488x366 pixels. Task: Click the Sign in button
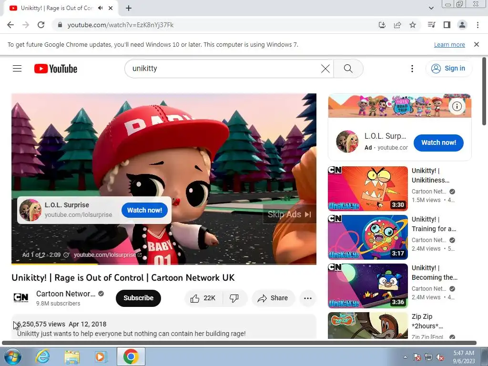click(x=448, y=69)
